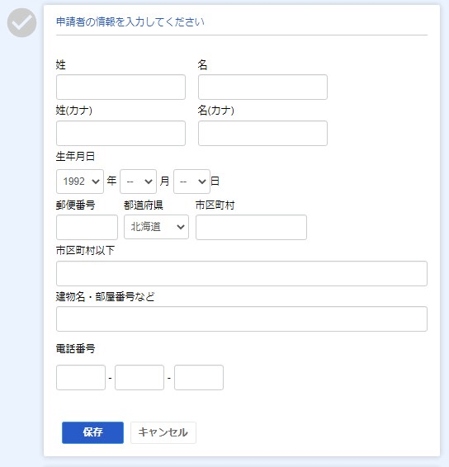
Task: Open the birth day dropdown
Action: pos(191,182)
